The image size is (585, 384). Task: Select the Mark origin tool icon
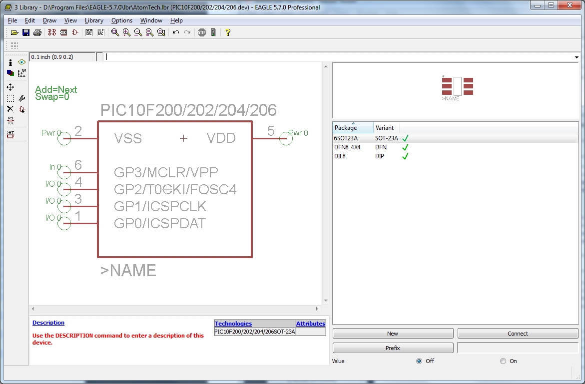coord(22,73)
